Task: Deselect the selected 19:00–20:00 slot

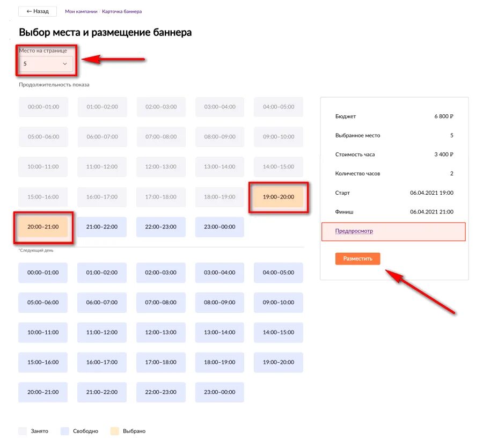Action: (279, 197)
